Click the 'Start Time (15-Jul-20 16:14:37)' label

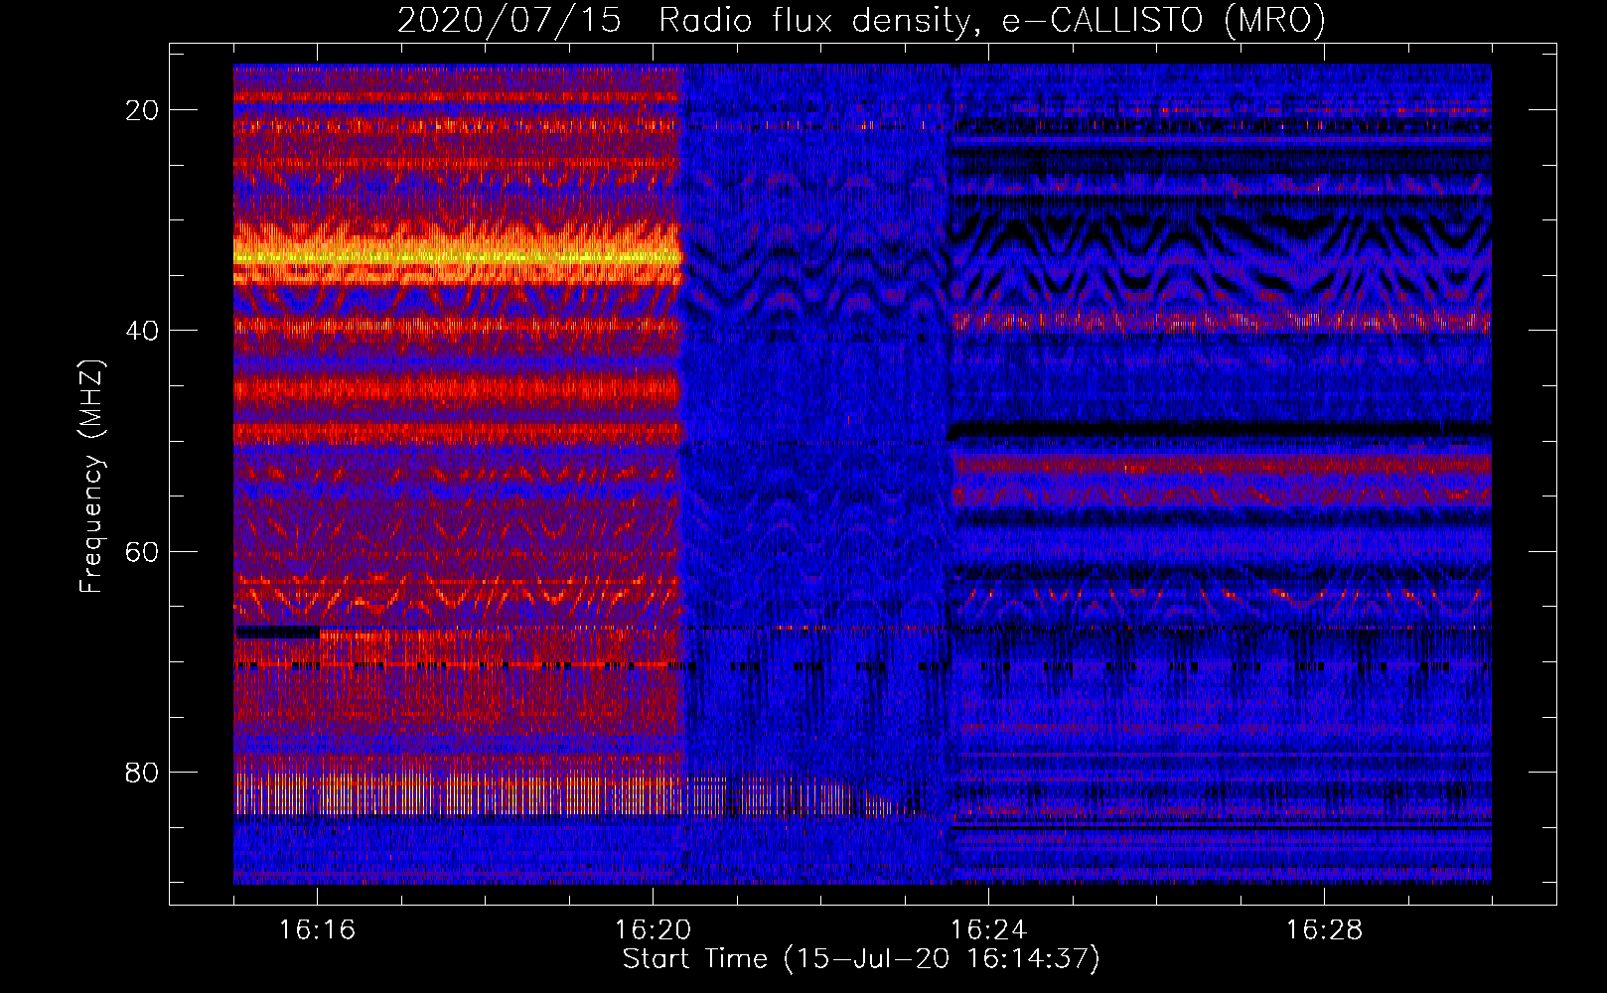861,959
